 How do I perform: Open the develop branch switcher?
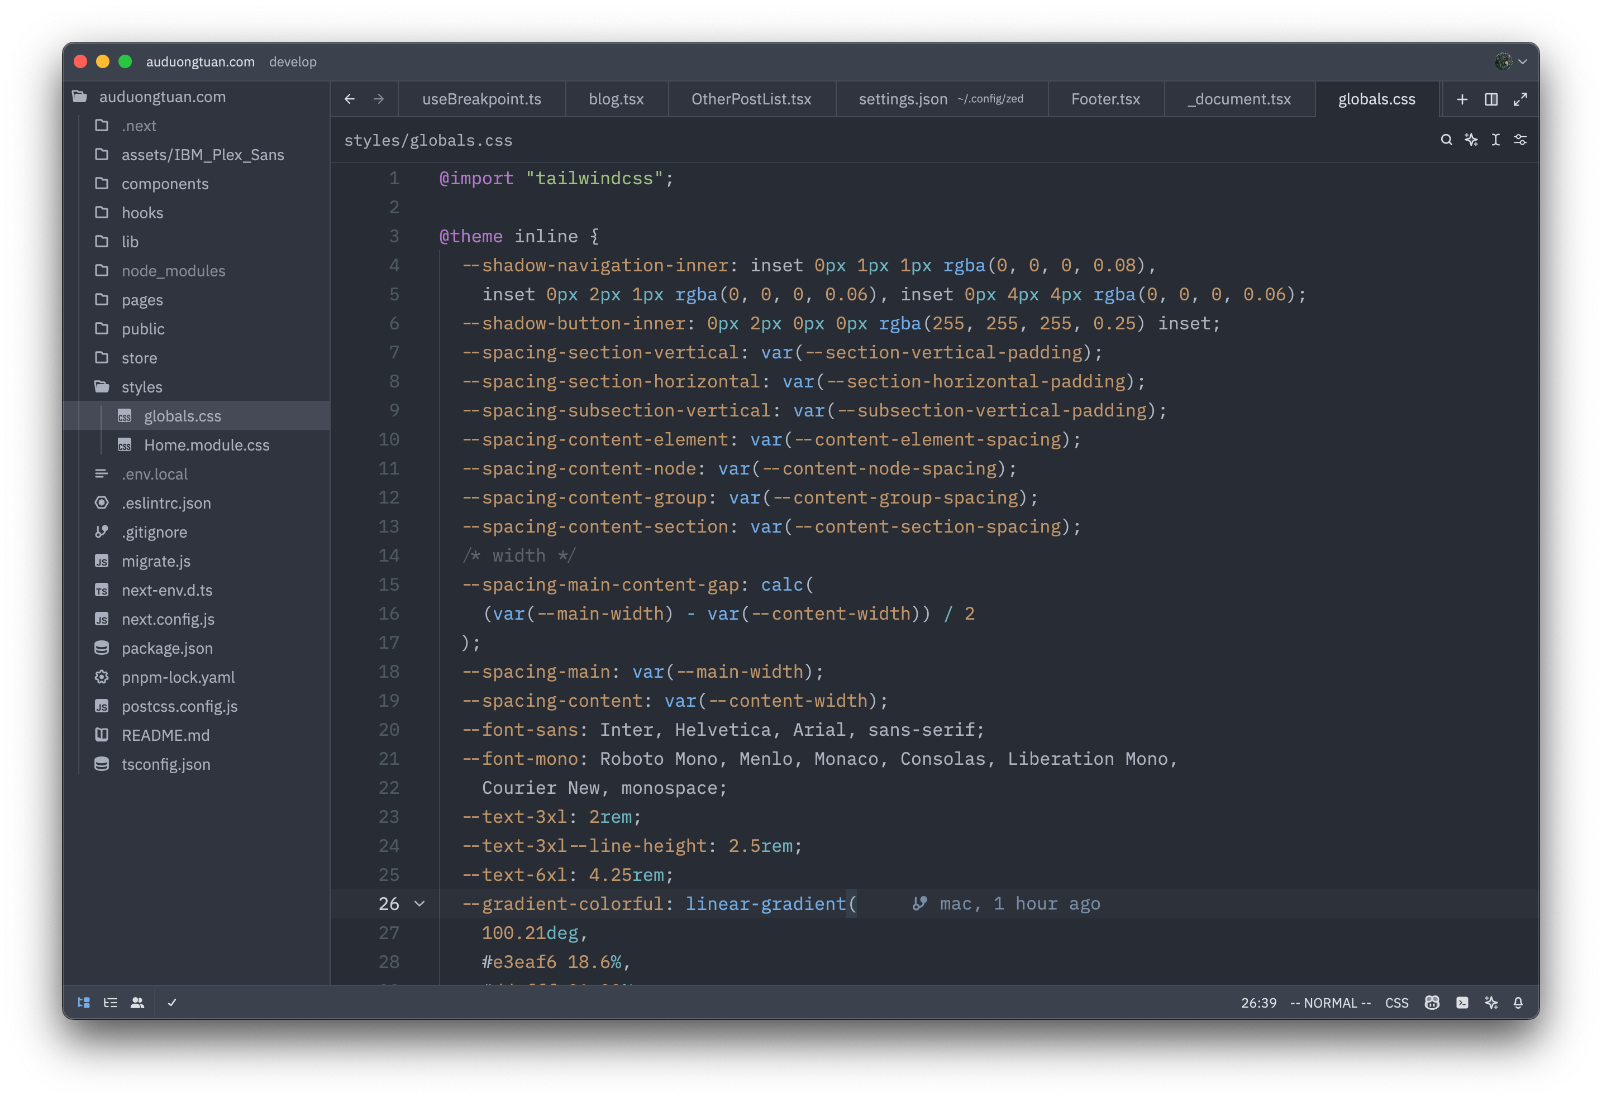(x=293, y=61)
